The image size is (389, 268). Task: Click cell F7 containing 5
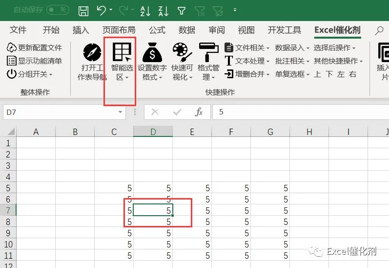click(x=231, y=210)
